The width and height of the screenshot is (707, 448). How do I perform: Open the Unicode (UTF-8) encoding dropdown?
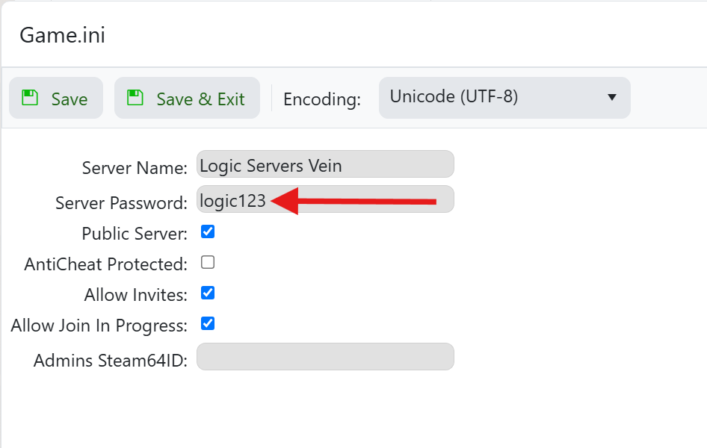pos(504,97)
